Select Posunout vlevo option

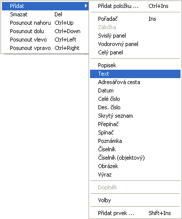click(45, 40)
